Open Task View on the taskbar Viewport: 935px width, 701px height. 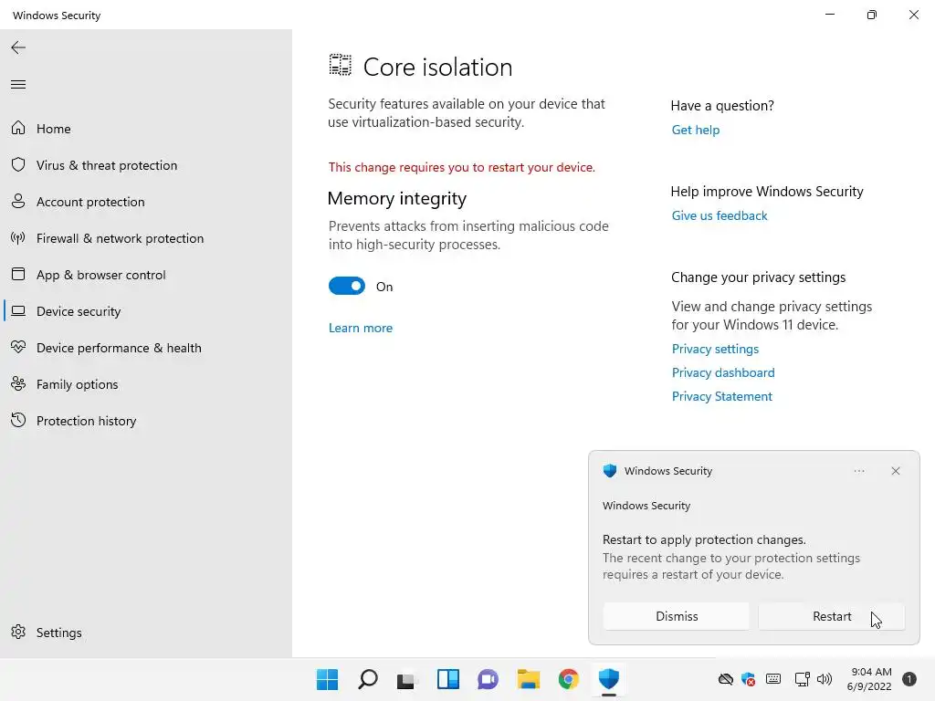pyautogui.click(x=406, y=679)
